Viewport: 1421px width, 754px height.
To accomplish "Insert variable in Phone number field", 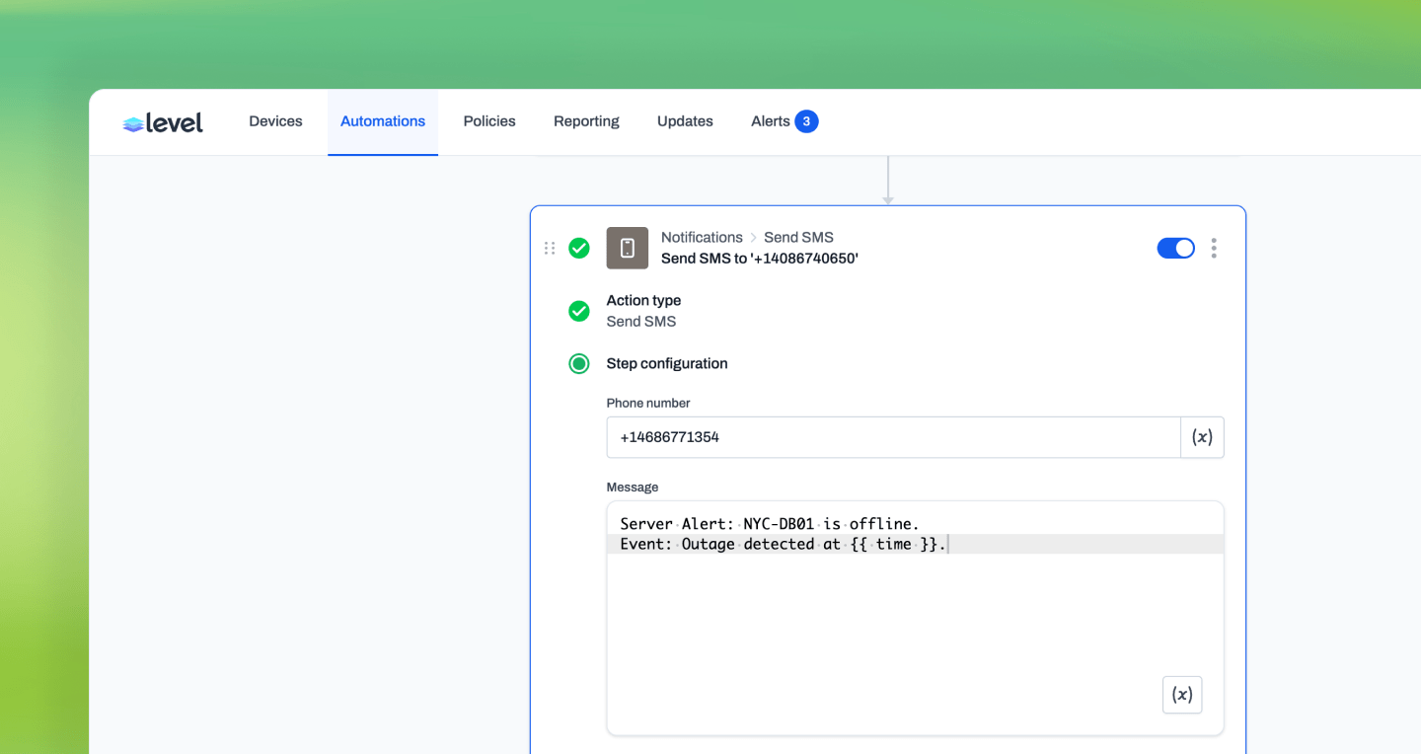I will pos(1202,437).
